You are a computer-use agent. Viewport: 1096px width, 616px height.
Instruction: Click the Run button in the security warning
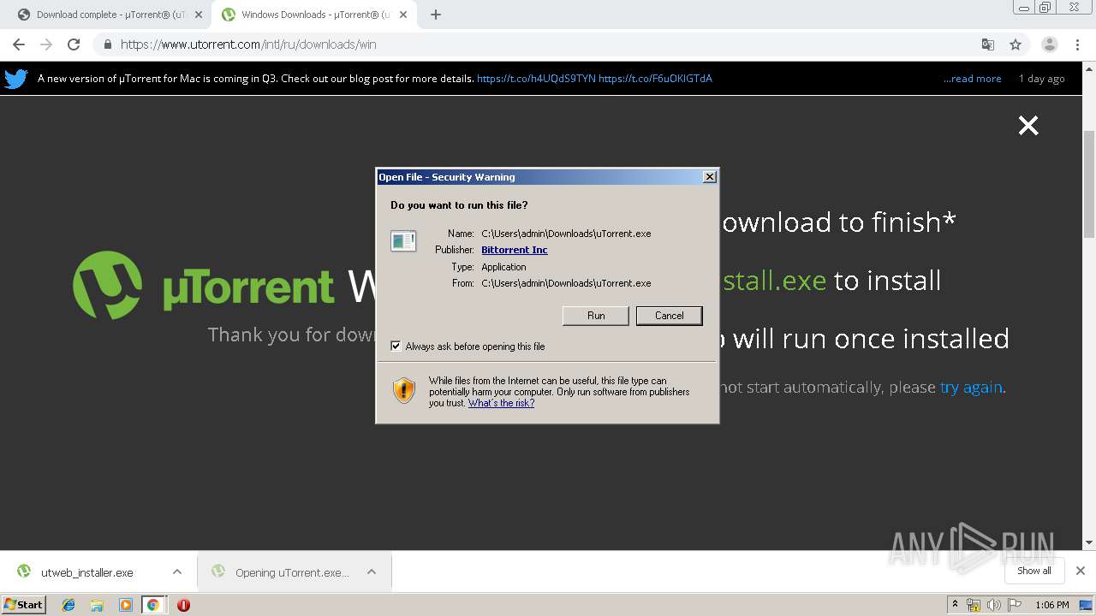[596, 316]
